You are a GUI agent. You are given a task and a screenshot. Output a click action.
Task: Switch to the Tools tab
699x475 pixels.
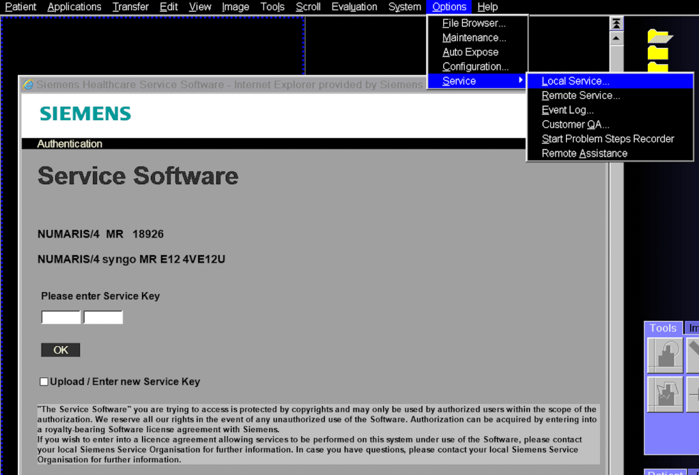coord(663,328)
